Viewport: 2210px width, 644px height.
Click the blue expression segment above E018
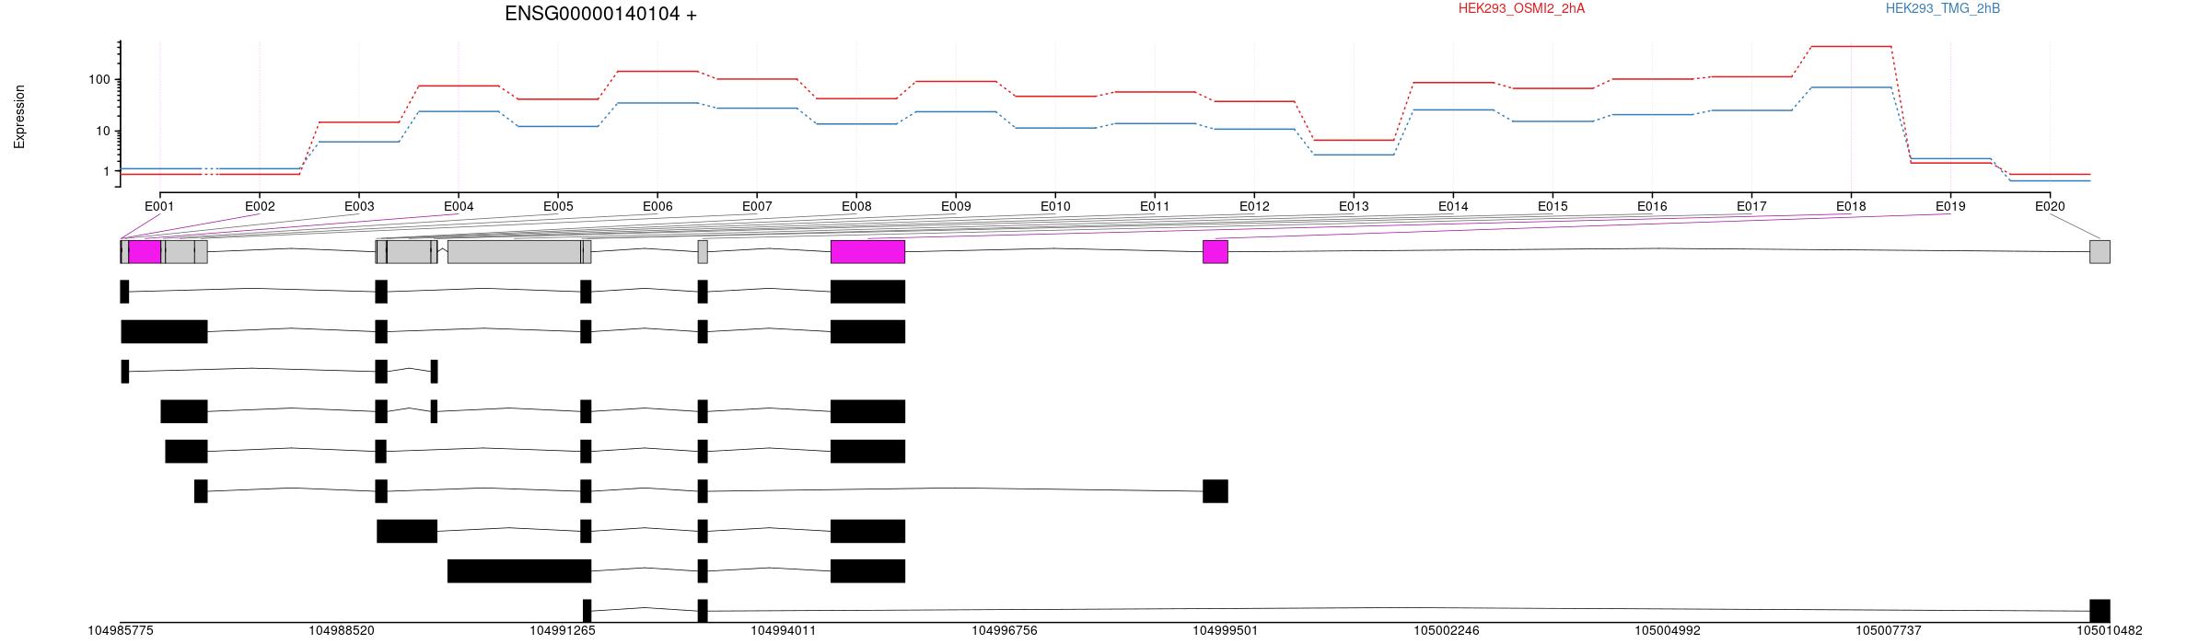(1851, 87)
